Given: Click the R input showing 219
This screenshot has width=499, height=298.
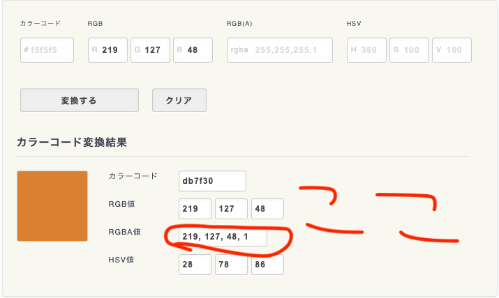Looking at the screenshot, I should (107, 50).
